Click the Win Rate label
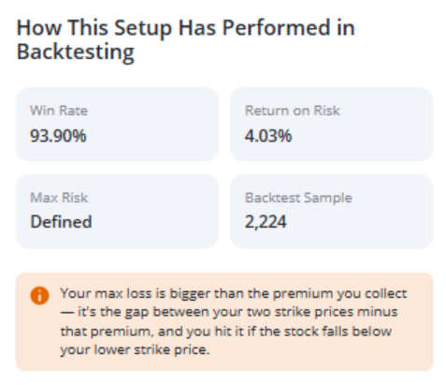This screenshot has height=385, width=446. click(59, 111)
